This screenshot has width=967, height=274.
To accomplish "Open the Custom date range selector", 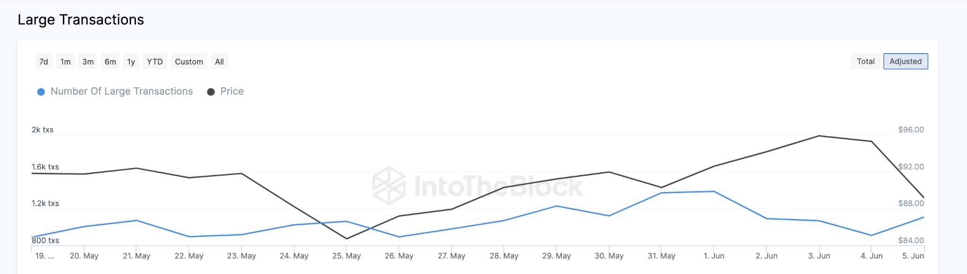I will tap(188, 61).
